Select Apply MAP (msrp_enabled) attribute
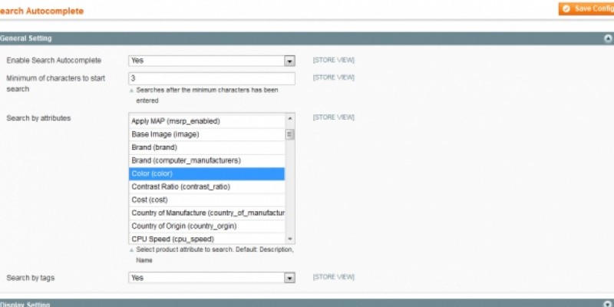The image size is (614, 307). point(206,120)
